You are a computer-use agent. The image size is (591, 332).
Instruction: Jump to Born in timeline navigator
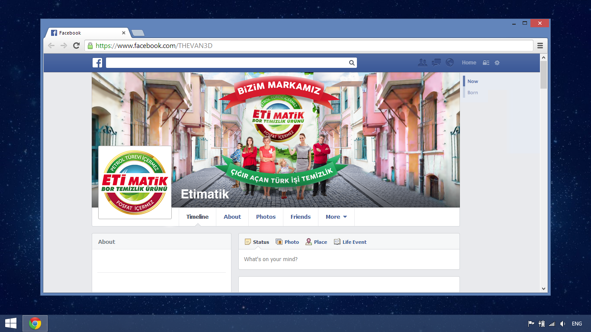[472, 93]
